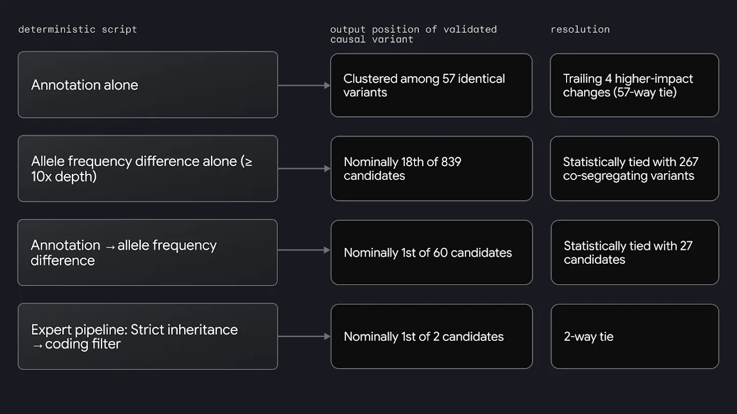This screenshot has height=414, width=737.
Task: Click 'Nominally 1st of 2 candidates' box
Action: [432, 336]
